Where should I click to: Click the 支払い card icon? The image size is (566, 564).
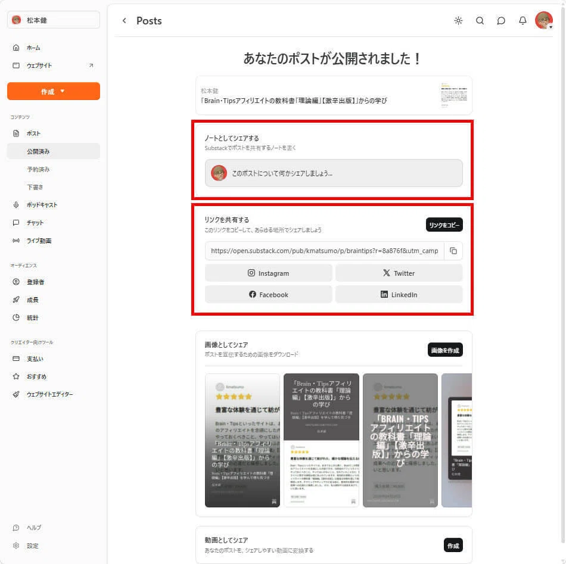click(x=16, y=359)
